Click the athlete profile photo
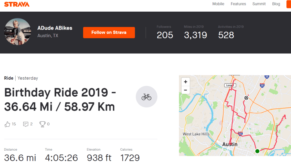The image size is (291, 164). (18, 32)
